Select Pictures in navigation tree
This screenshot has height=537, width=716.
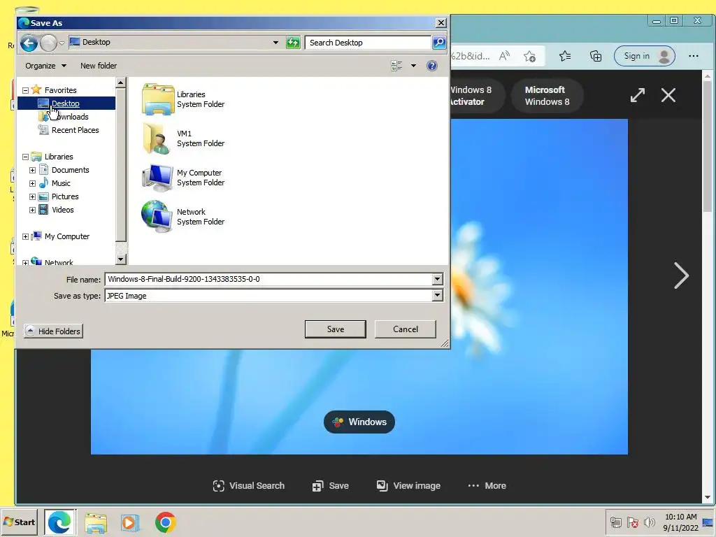pyautogui.click(x=65, y=196)
